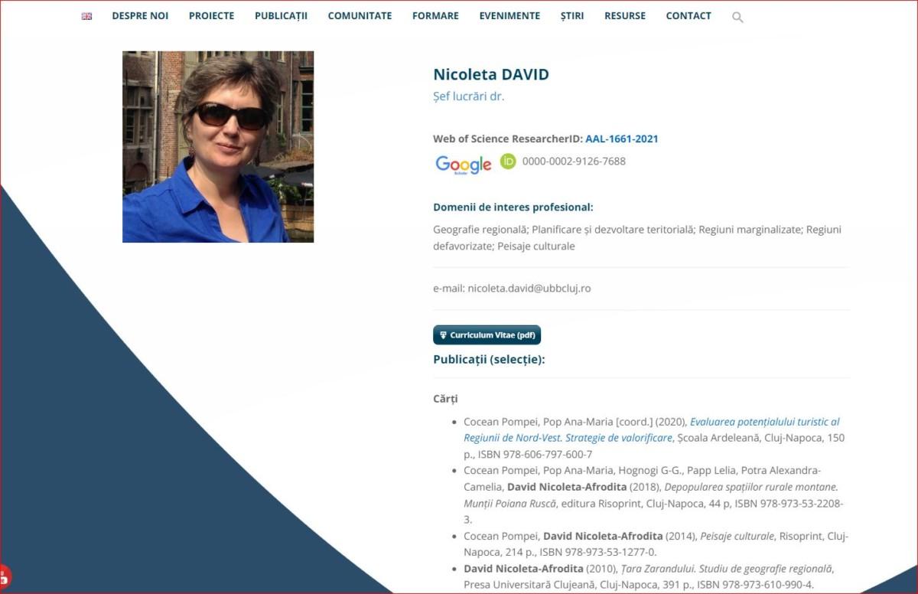The height and width of the screenshot is (594, 918).
Task: Click the ORCID number 0000-0002-9126-7688
Action: pos(574,162)
